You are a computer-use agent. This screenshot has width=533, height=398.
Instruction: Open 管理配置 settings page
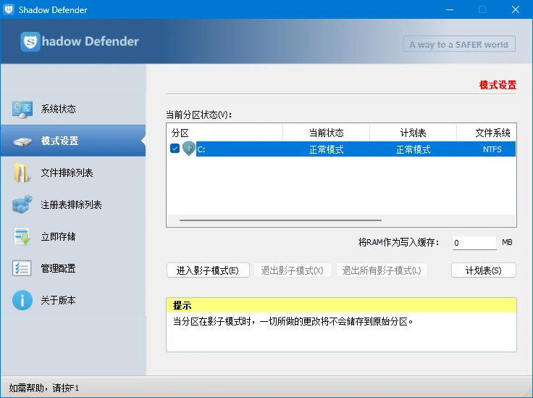pos(73,268)
